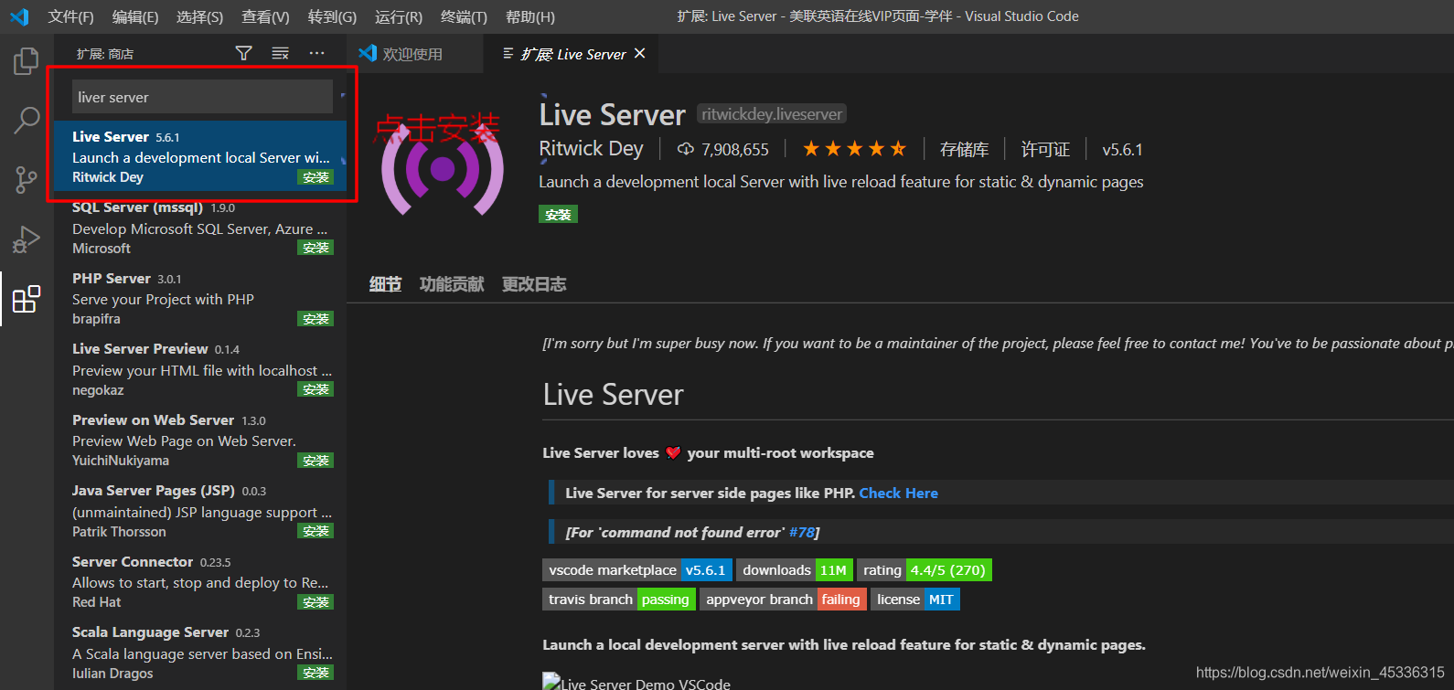Click the star rating of Live Server

click(x=854, y=149)
